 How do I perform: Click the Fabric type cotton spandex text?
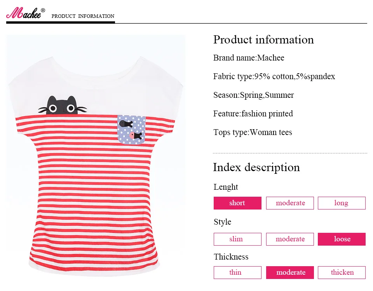274,76
